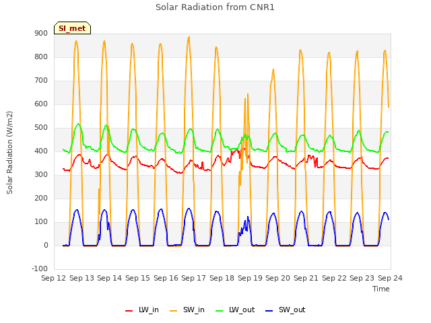Image resolution: width=431 pixels, height=323 pixels.
Task: Click the orange SW_in legend color marker
Action: tap(174, 311)
